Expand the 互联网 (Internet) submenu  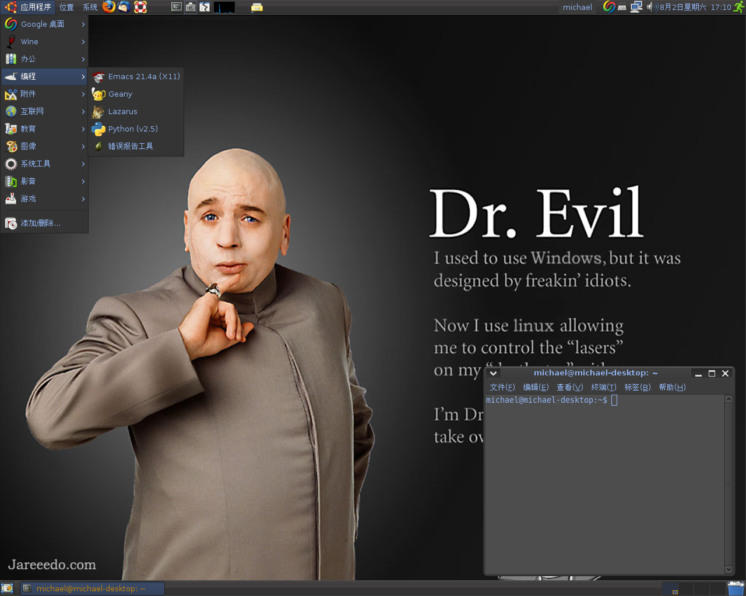coord(44,111)
